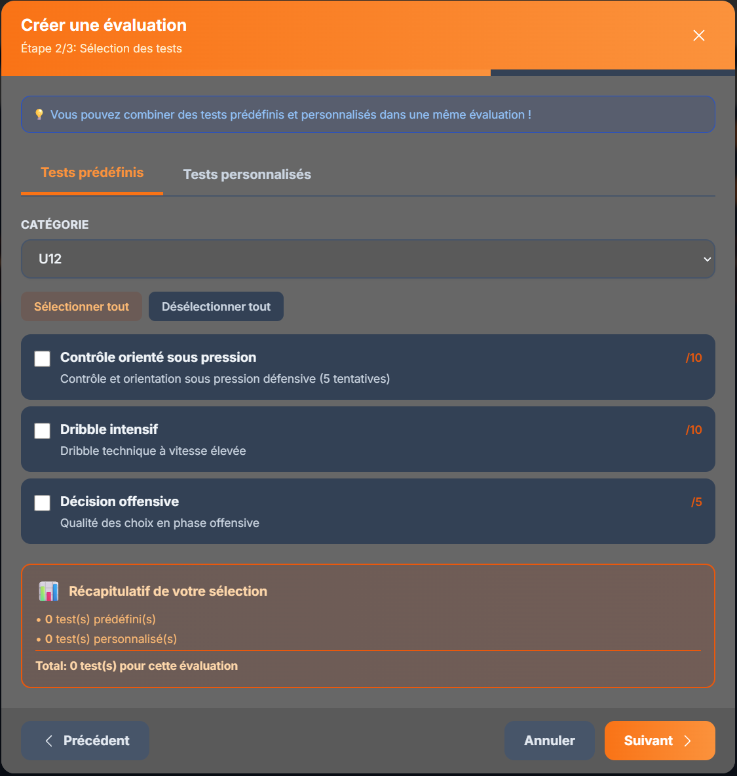Click the Total line in the recap box
The height and width of the screenshot is (776, 737).
coord(136,665)
